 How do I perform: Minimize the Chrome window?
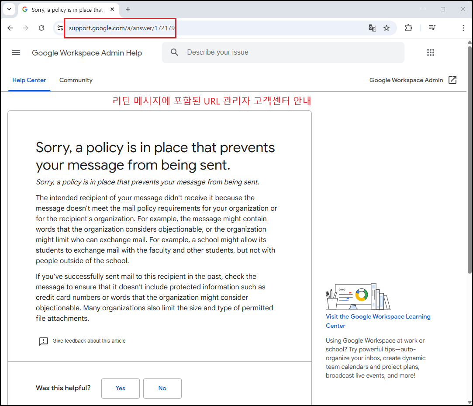point(423,9)
